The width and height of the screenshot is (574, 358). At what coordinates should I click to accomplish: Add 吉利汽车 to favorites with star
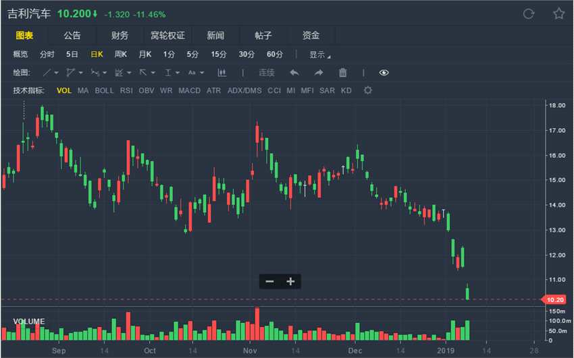(558, 14)
